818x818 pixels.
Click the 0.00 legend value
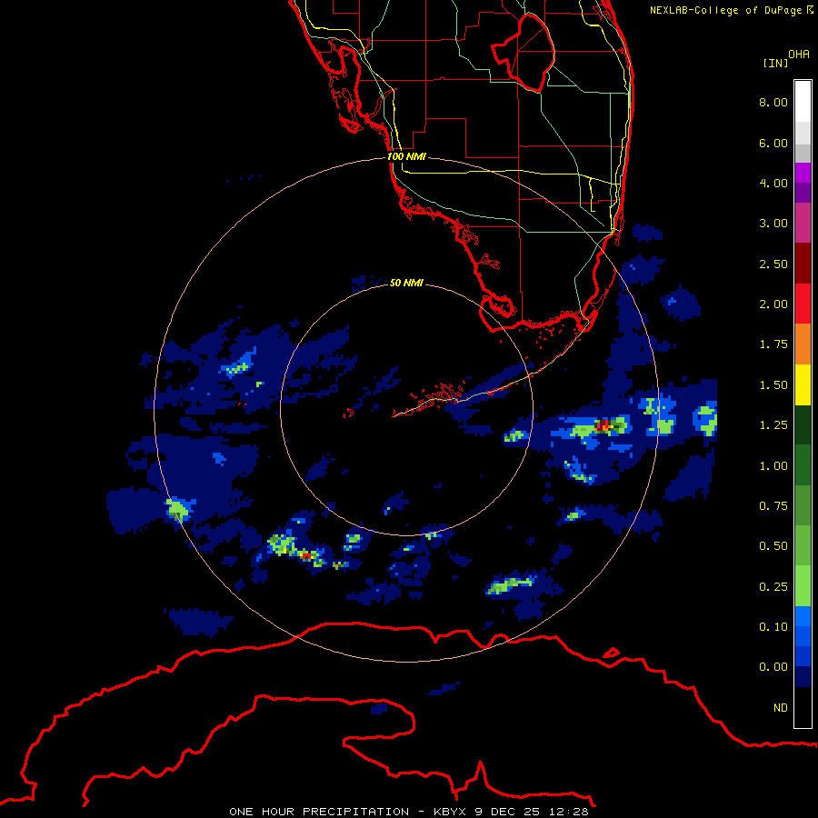[773, 667]
